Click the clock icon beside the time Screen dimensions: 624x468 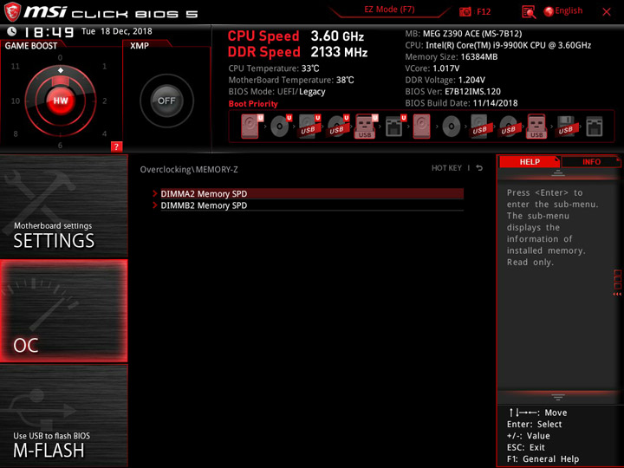[x=12, y=31]
